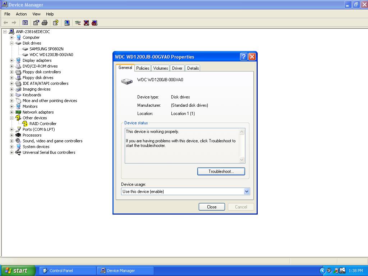Image resolution: width=368 pixels, height=276 pixels.
Task: Switch to the Driver tab
Action: point(177,68)
